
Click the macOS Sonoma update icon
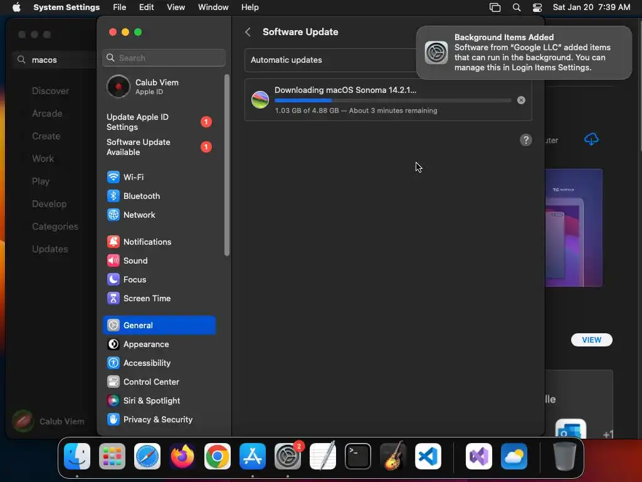[260, 100]
